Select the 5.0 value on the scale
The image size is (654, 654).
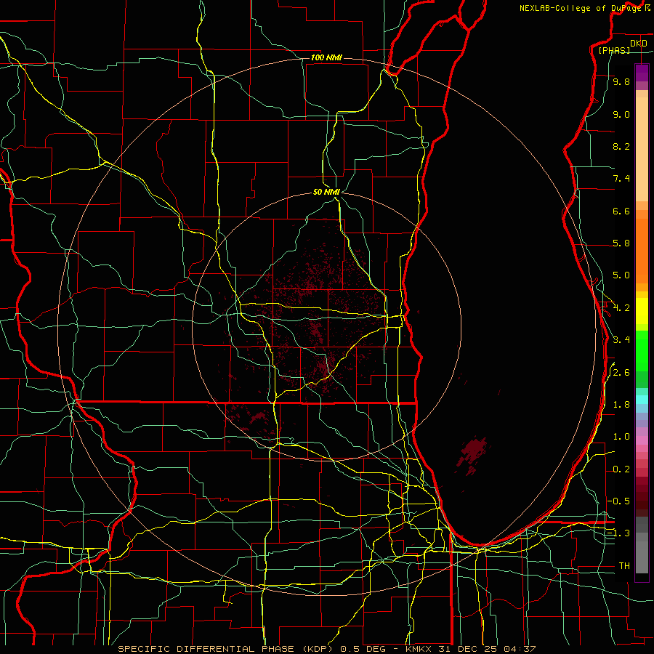click(621, 275)
